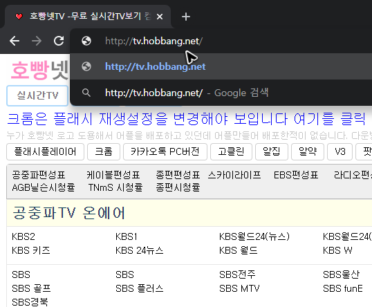Click the blue 크롬은 플래시 재생설정 link
Image resolution: width=372 pixels, height=307 pixels.
pos(186,119)
